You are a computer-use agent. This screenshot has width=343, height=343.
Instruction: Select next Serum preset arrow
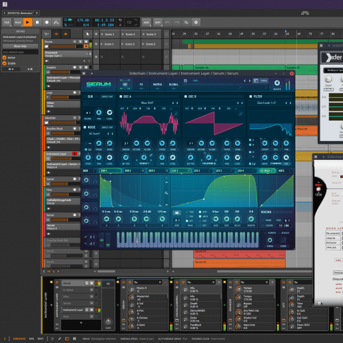coord(250,81)
